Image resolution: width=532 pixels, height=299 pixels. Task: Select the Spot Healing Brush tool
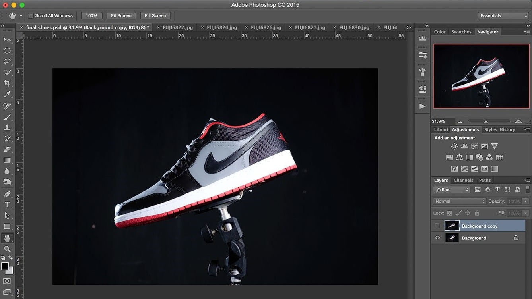click(x=7, y=106)
